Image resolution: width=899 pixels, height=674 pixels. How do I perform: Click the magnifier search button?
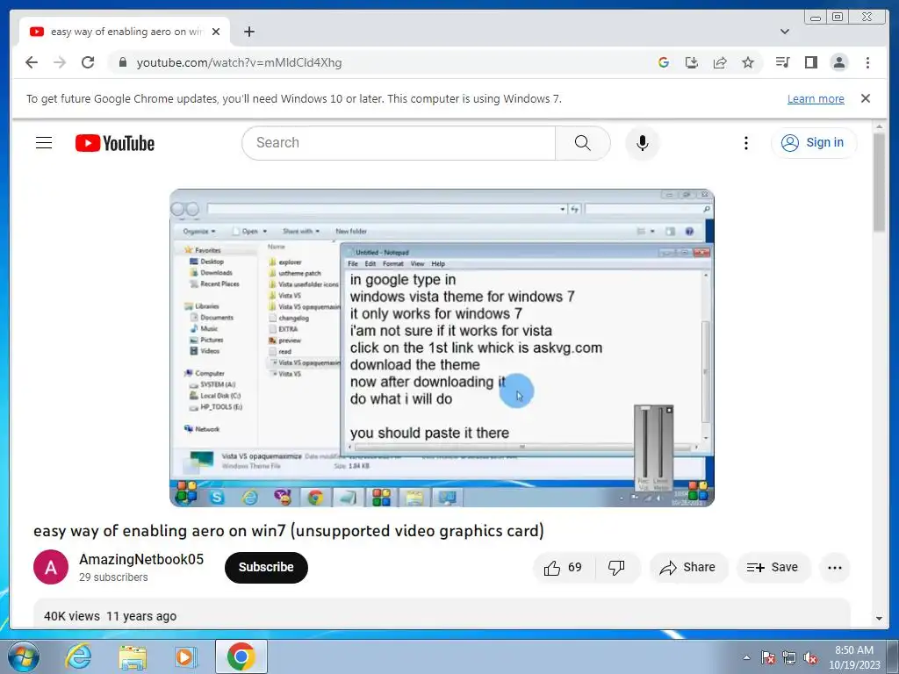pyautogui.click(x=583, y=143)
